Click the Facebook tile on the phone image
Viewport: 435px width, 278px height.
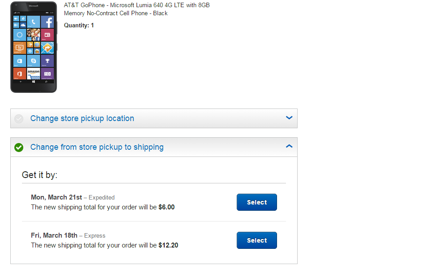(47, 22)
